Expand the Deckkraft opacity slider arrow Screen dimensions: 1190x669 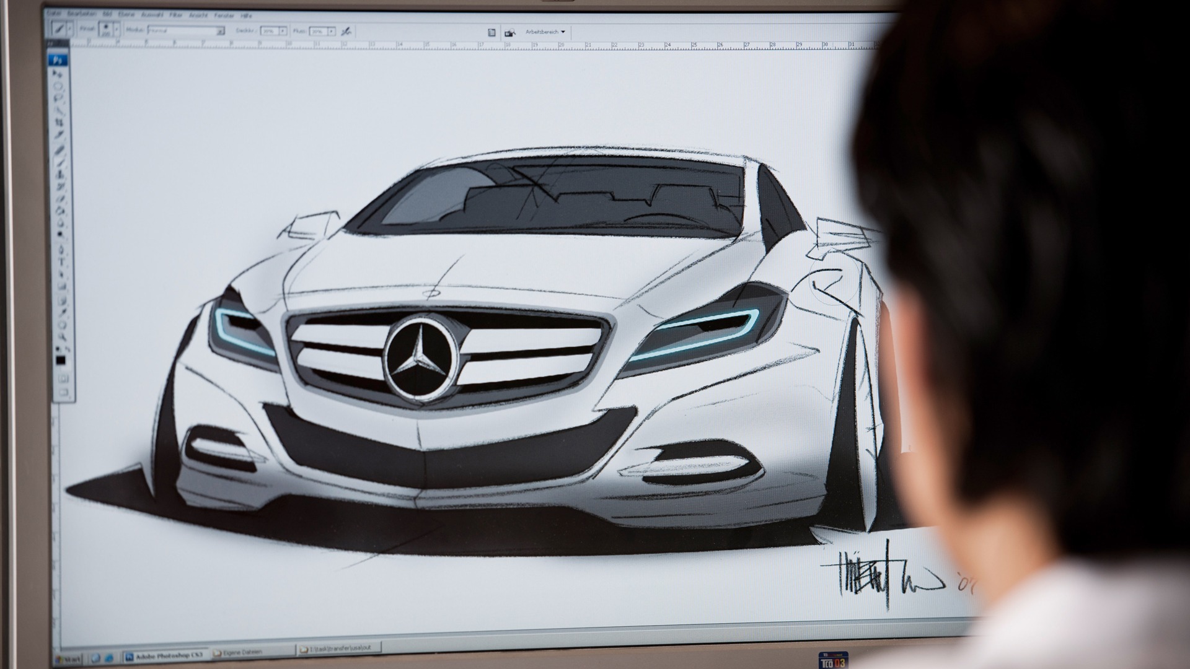(x=283, y=31)
